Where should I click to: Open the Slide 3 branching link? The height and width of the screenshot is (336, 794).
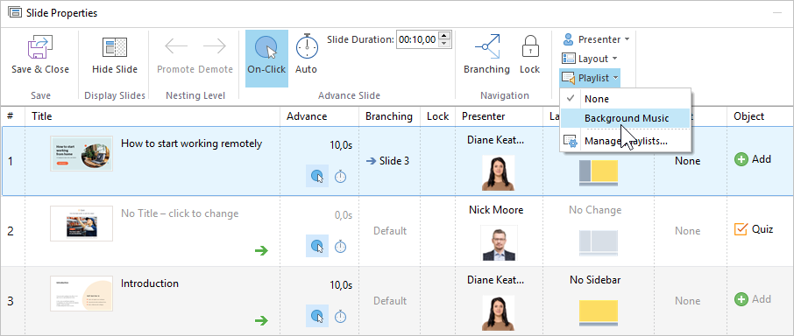(x=387, y=161)
